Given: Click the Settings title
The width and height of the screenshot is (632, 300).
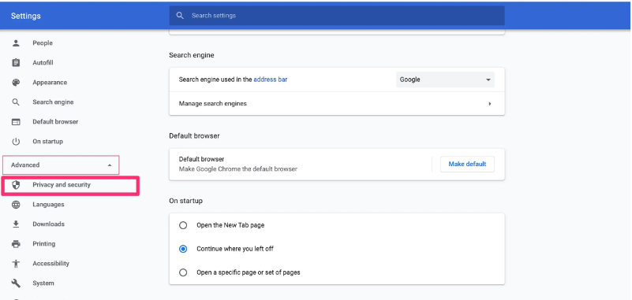Looking at the screenshot, I should [25, 16].
